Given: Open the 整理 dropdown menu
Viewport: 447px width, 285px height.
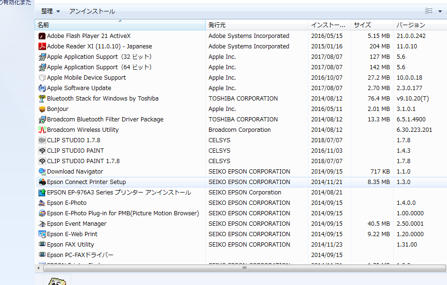Looking at the screenshot, I should [50, 11].
